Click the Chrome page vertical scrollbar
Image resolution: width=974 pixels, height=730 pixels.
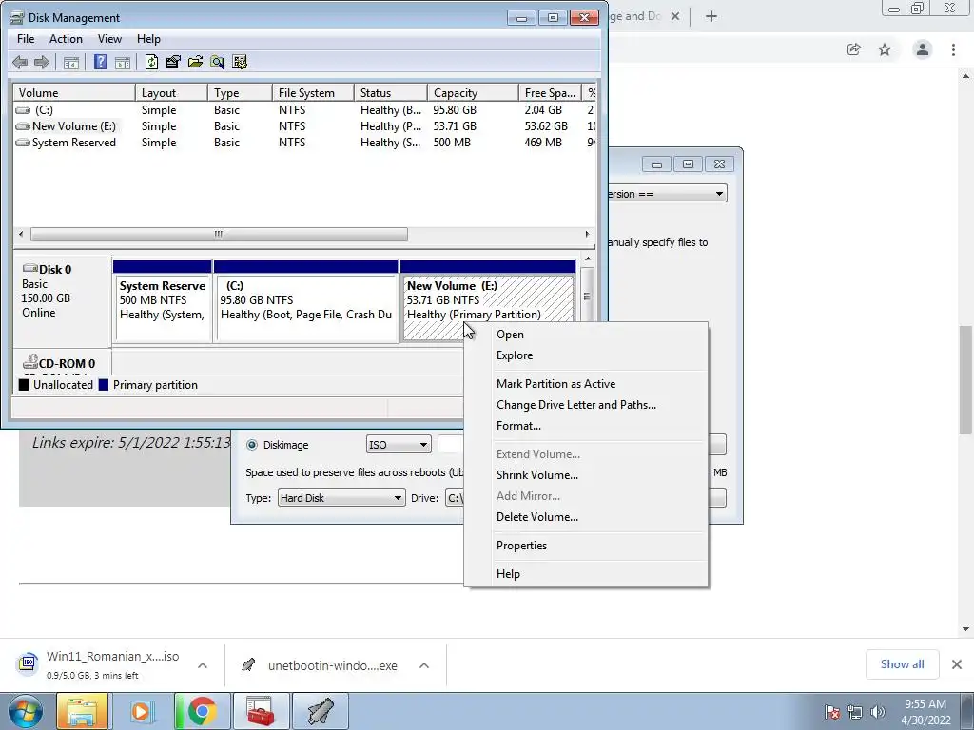[966, 380]
